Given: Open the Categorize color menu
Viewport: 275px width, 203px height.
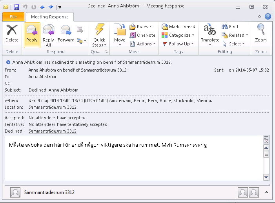Looking at the screenshot, I should 178,35.
